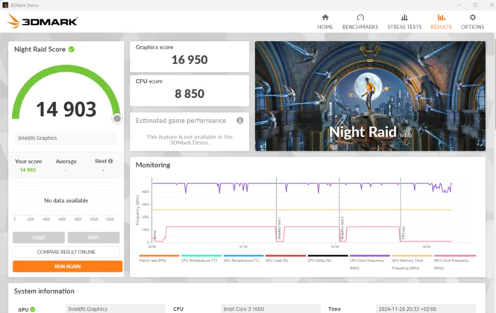Image resolution: width=496 pixels, height=313 pixels.
Task: Toggle the CPU Utility (%) legend item
Action: coord(327,259)
